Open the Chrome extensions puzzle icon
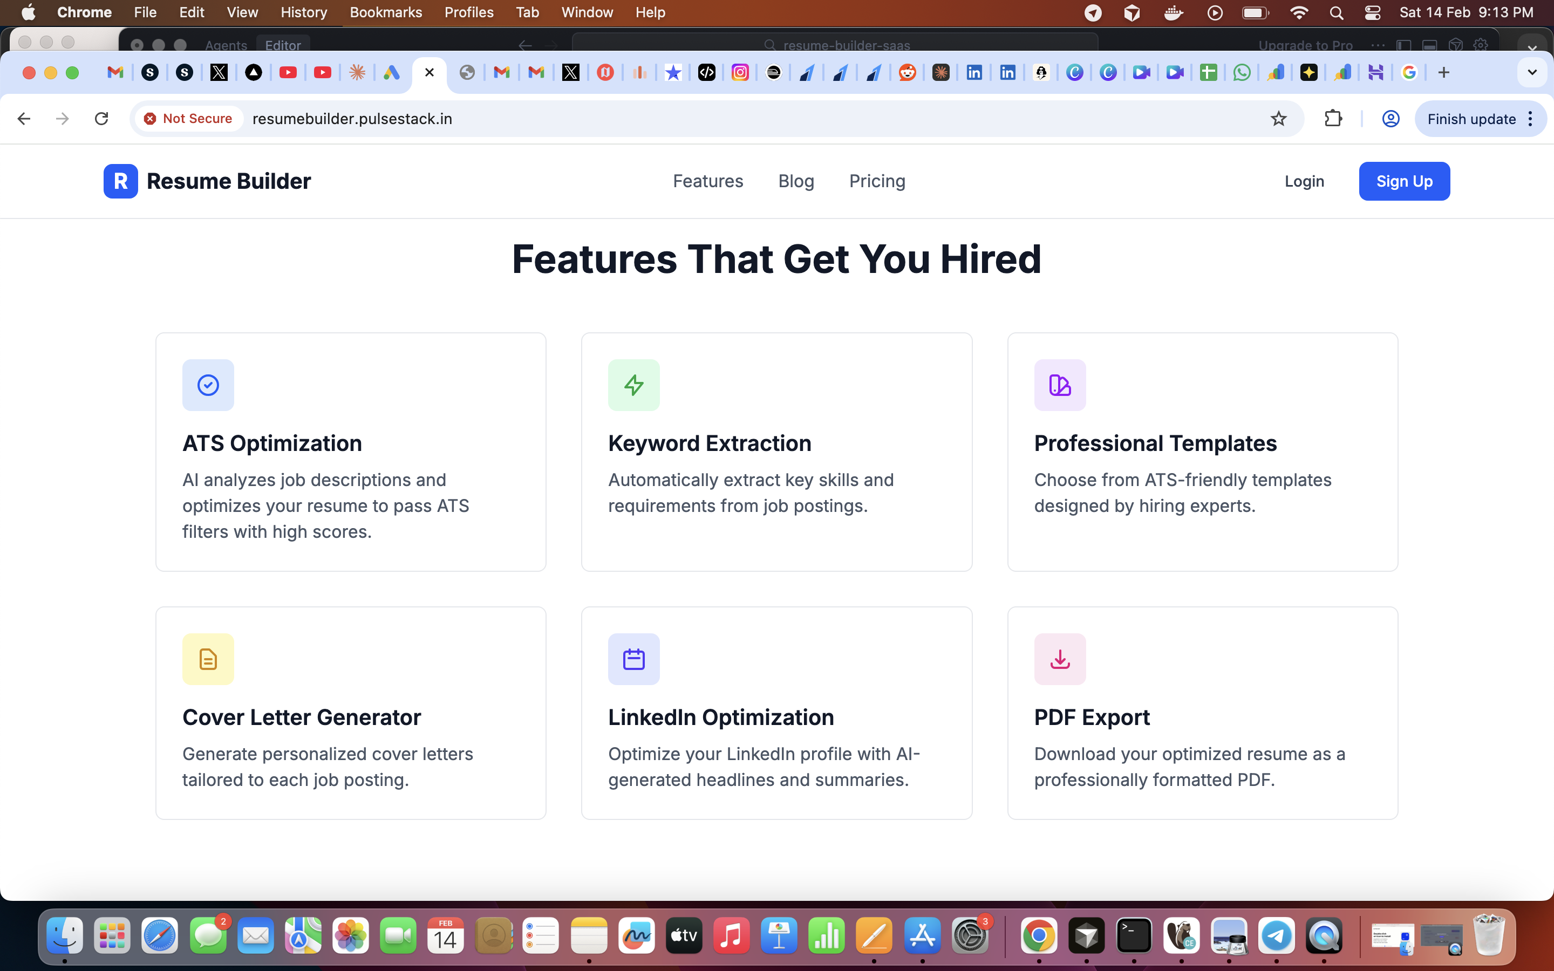The image size is (1554, 971). pyautogui.click(x=1334, y=118)
